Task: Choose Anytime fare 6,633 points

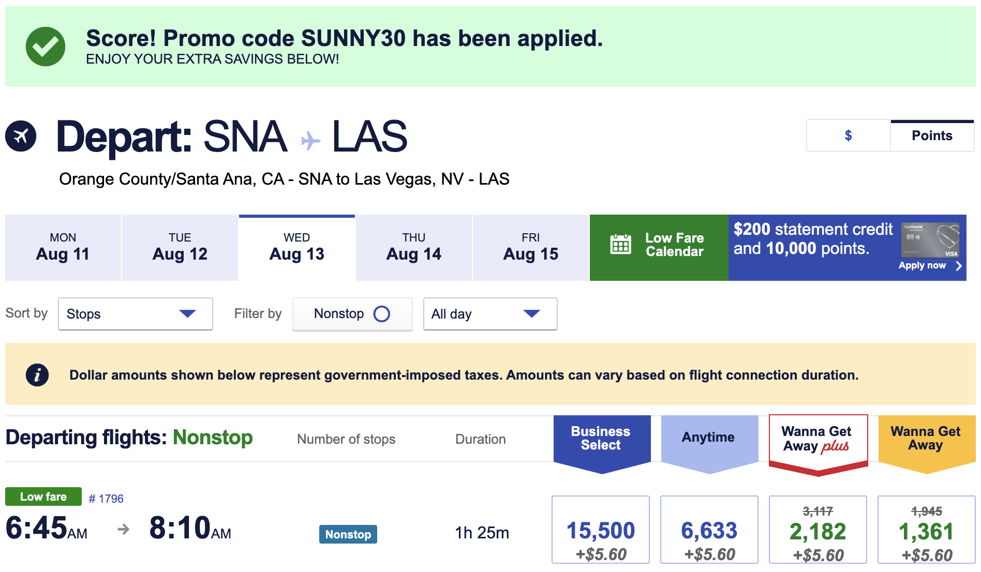Action: click(709, 530)
